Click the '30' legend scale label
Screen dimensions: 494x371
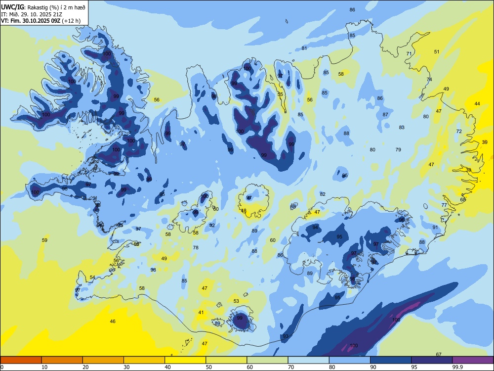(x=126, y=367)
